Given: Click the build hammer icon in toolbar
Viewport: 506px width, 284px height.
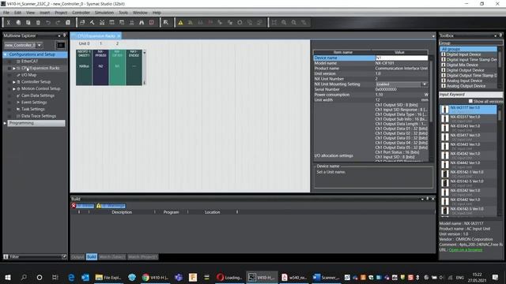Looking at the screenshot, I should coord(92,23).
